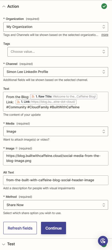The height and width of the screenshot is (250, 112).
Task: Collapse the Action section chevron
Action: pos(4,7)
